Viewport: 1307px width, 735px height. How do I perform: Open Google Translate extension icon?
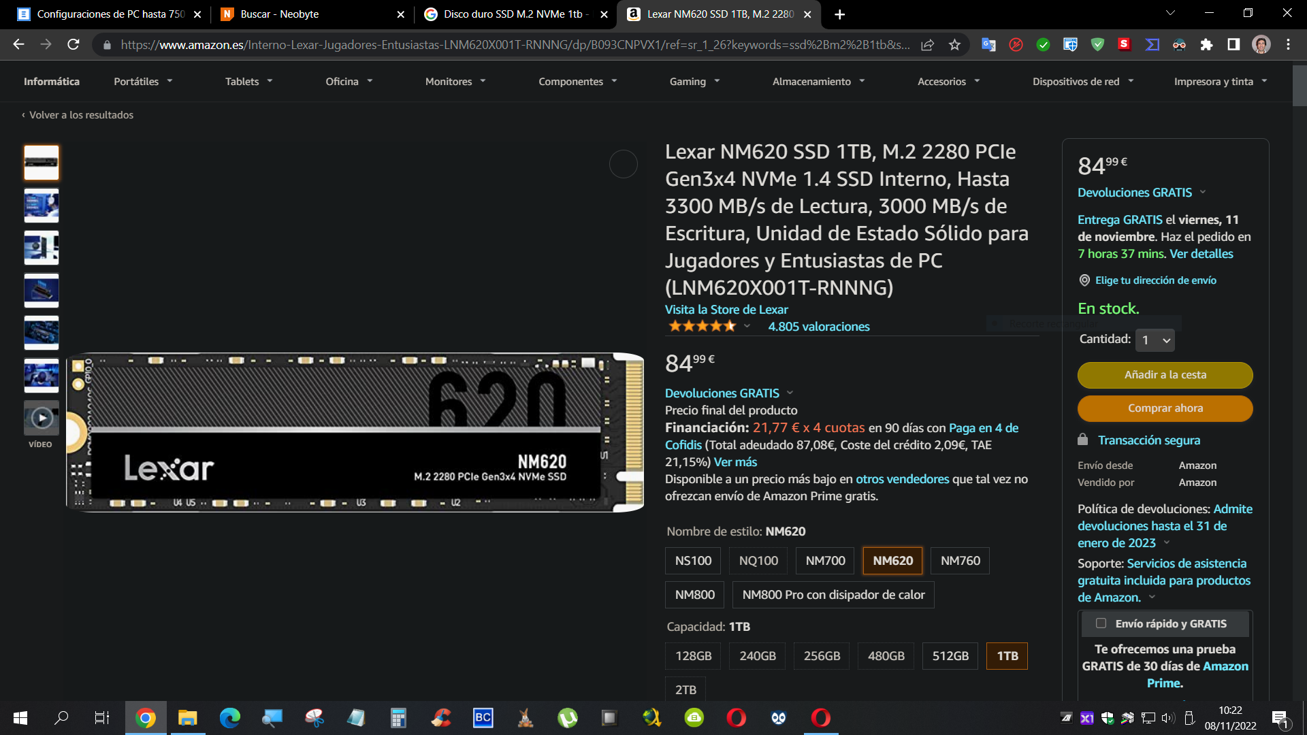coord(988,45)
